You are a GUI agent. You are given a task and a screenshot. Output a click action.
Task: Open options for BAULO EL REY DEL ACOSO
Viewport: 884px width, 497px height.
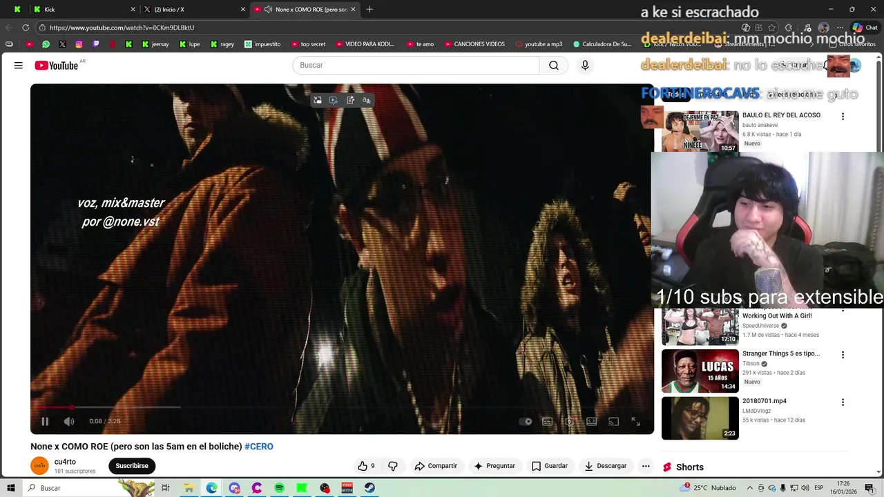point(843,117)
